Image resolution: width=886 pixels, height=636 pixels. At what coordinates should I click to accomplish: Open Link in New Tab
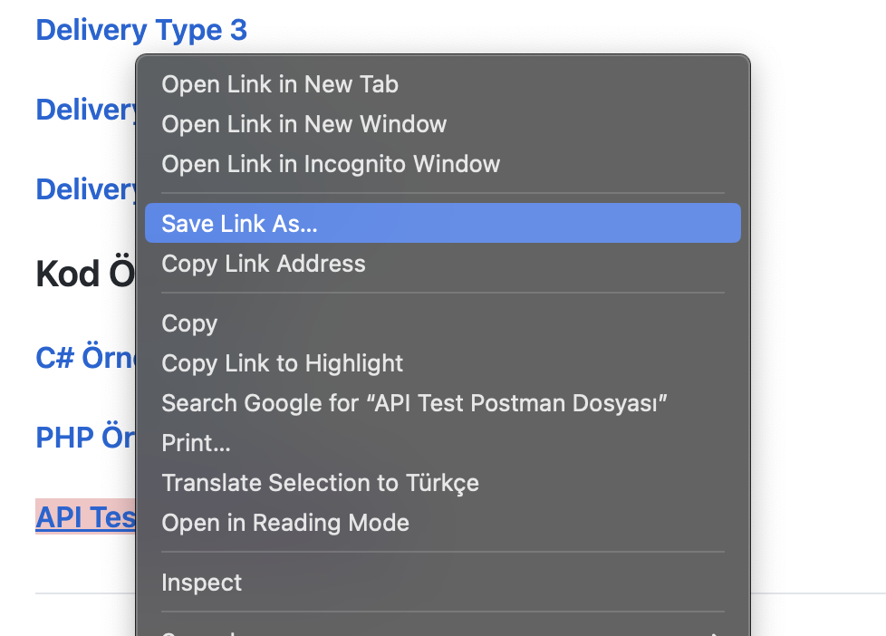279,84
